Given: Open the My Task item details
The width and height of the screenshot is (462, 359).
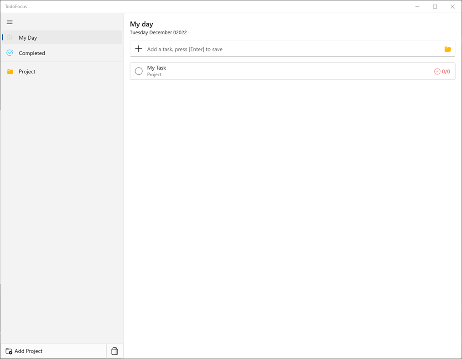Looking at the screenshot, I should [274, 71].
